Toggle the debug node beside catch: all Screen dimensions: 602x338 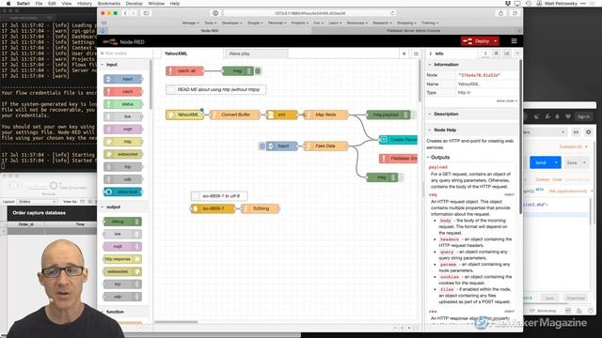(x=258, y=71)
